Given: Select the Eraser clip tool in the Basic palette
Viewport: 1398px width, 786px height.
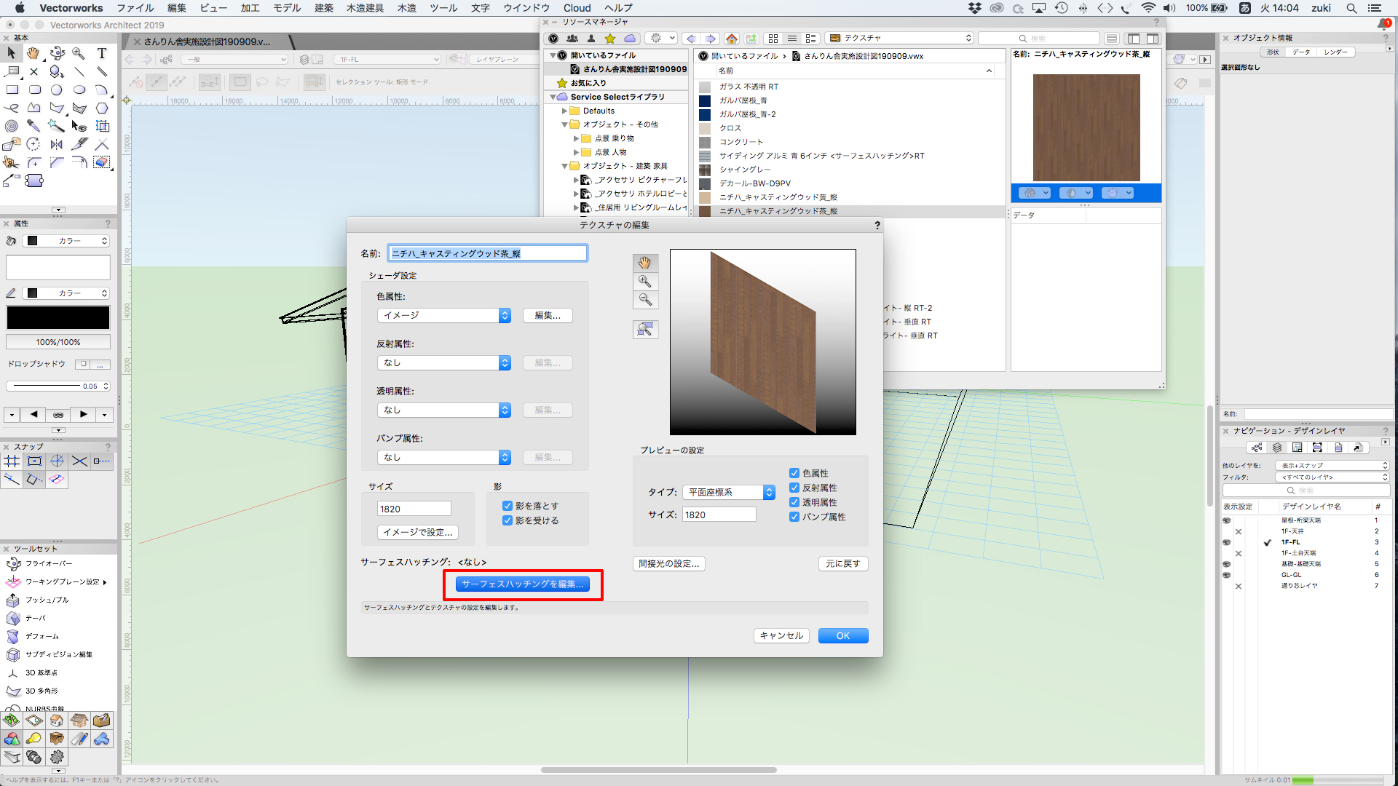Looking at the screenshot, I should point(102,162).
